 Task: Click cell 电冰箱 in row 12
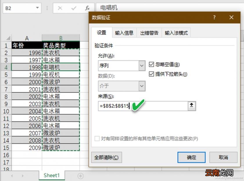tap(61, 126)
